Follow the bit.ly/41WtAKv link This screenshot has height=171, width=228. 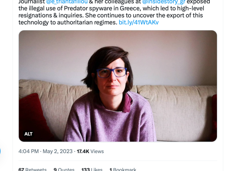[x=139, y=22]
